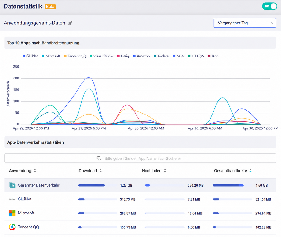Click the 'Apr 30, 2026 6:00 AM' axis label
The image size is (281, 237).
(x=205, y=128)
